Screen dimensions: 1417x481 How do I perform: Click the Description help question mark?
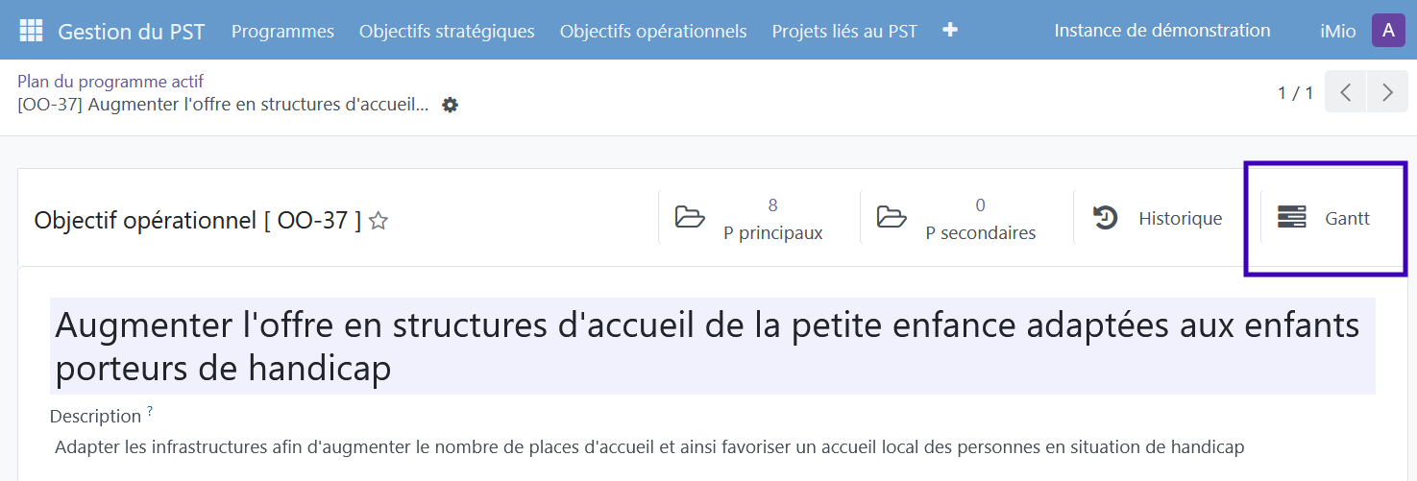[x=150, y=412]
